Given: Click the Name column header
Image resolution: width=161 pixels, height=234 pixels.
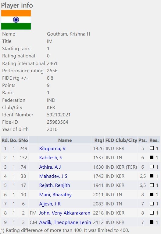Looking at the screenshot, I should [65, 140].
